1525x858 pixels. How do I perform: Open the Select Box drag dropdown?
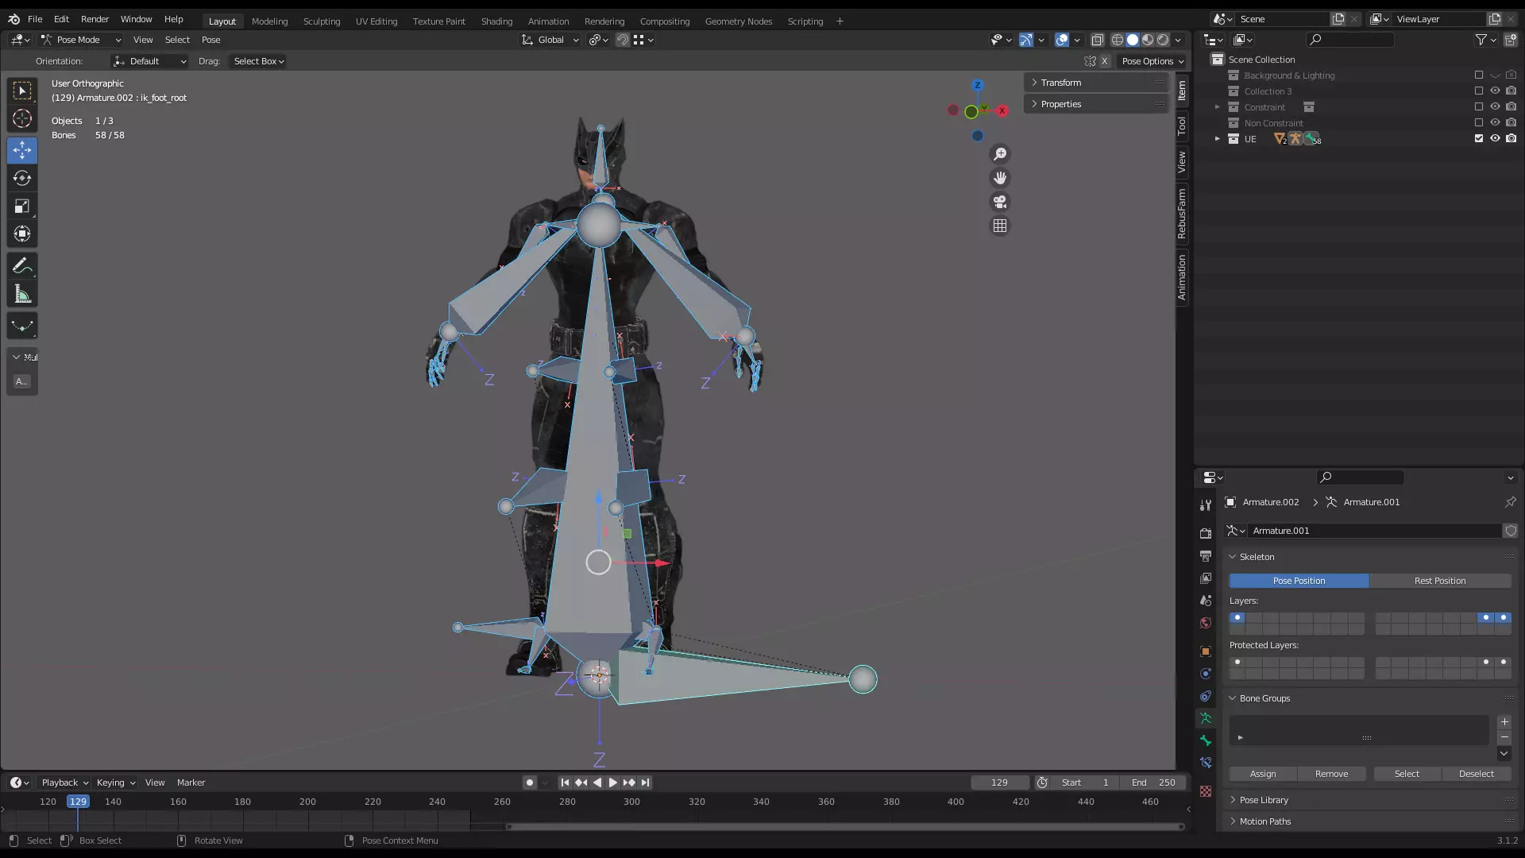259,61
